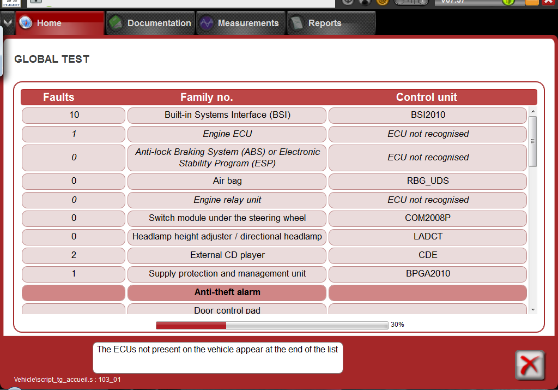Viewport: 558px width, 390px height.
Task: Click the Faults column header
Action: [x=59, y=97]
